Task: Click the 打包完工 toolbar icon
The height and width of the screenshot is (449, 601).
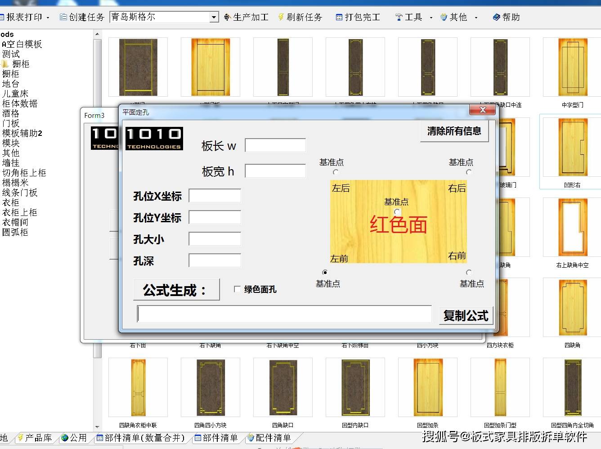Action: coord(339,17)
